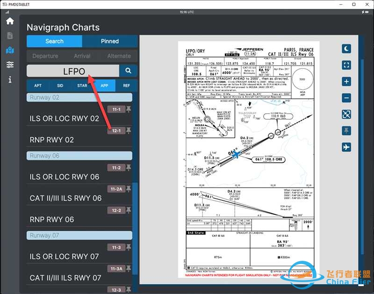Click the 11-3 chart index badge
The image size is (374, 294).
[x=116, y=248]
